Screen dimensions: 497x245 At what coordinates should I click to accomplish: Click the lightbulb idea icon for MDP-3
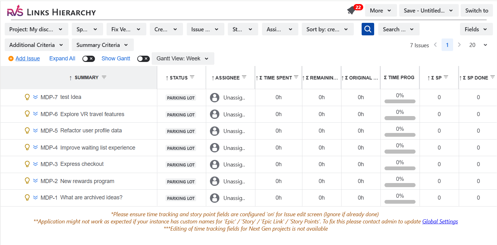[27, 164]
